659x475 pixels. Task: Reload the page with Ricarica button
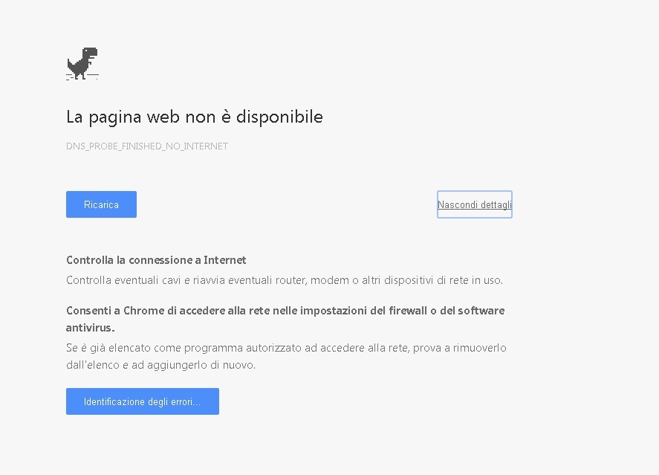pyautogui.click(x=101, y=204)
